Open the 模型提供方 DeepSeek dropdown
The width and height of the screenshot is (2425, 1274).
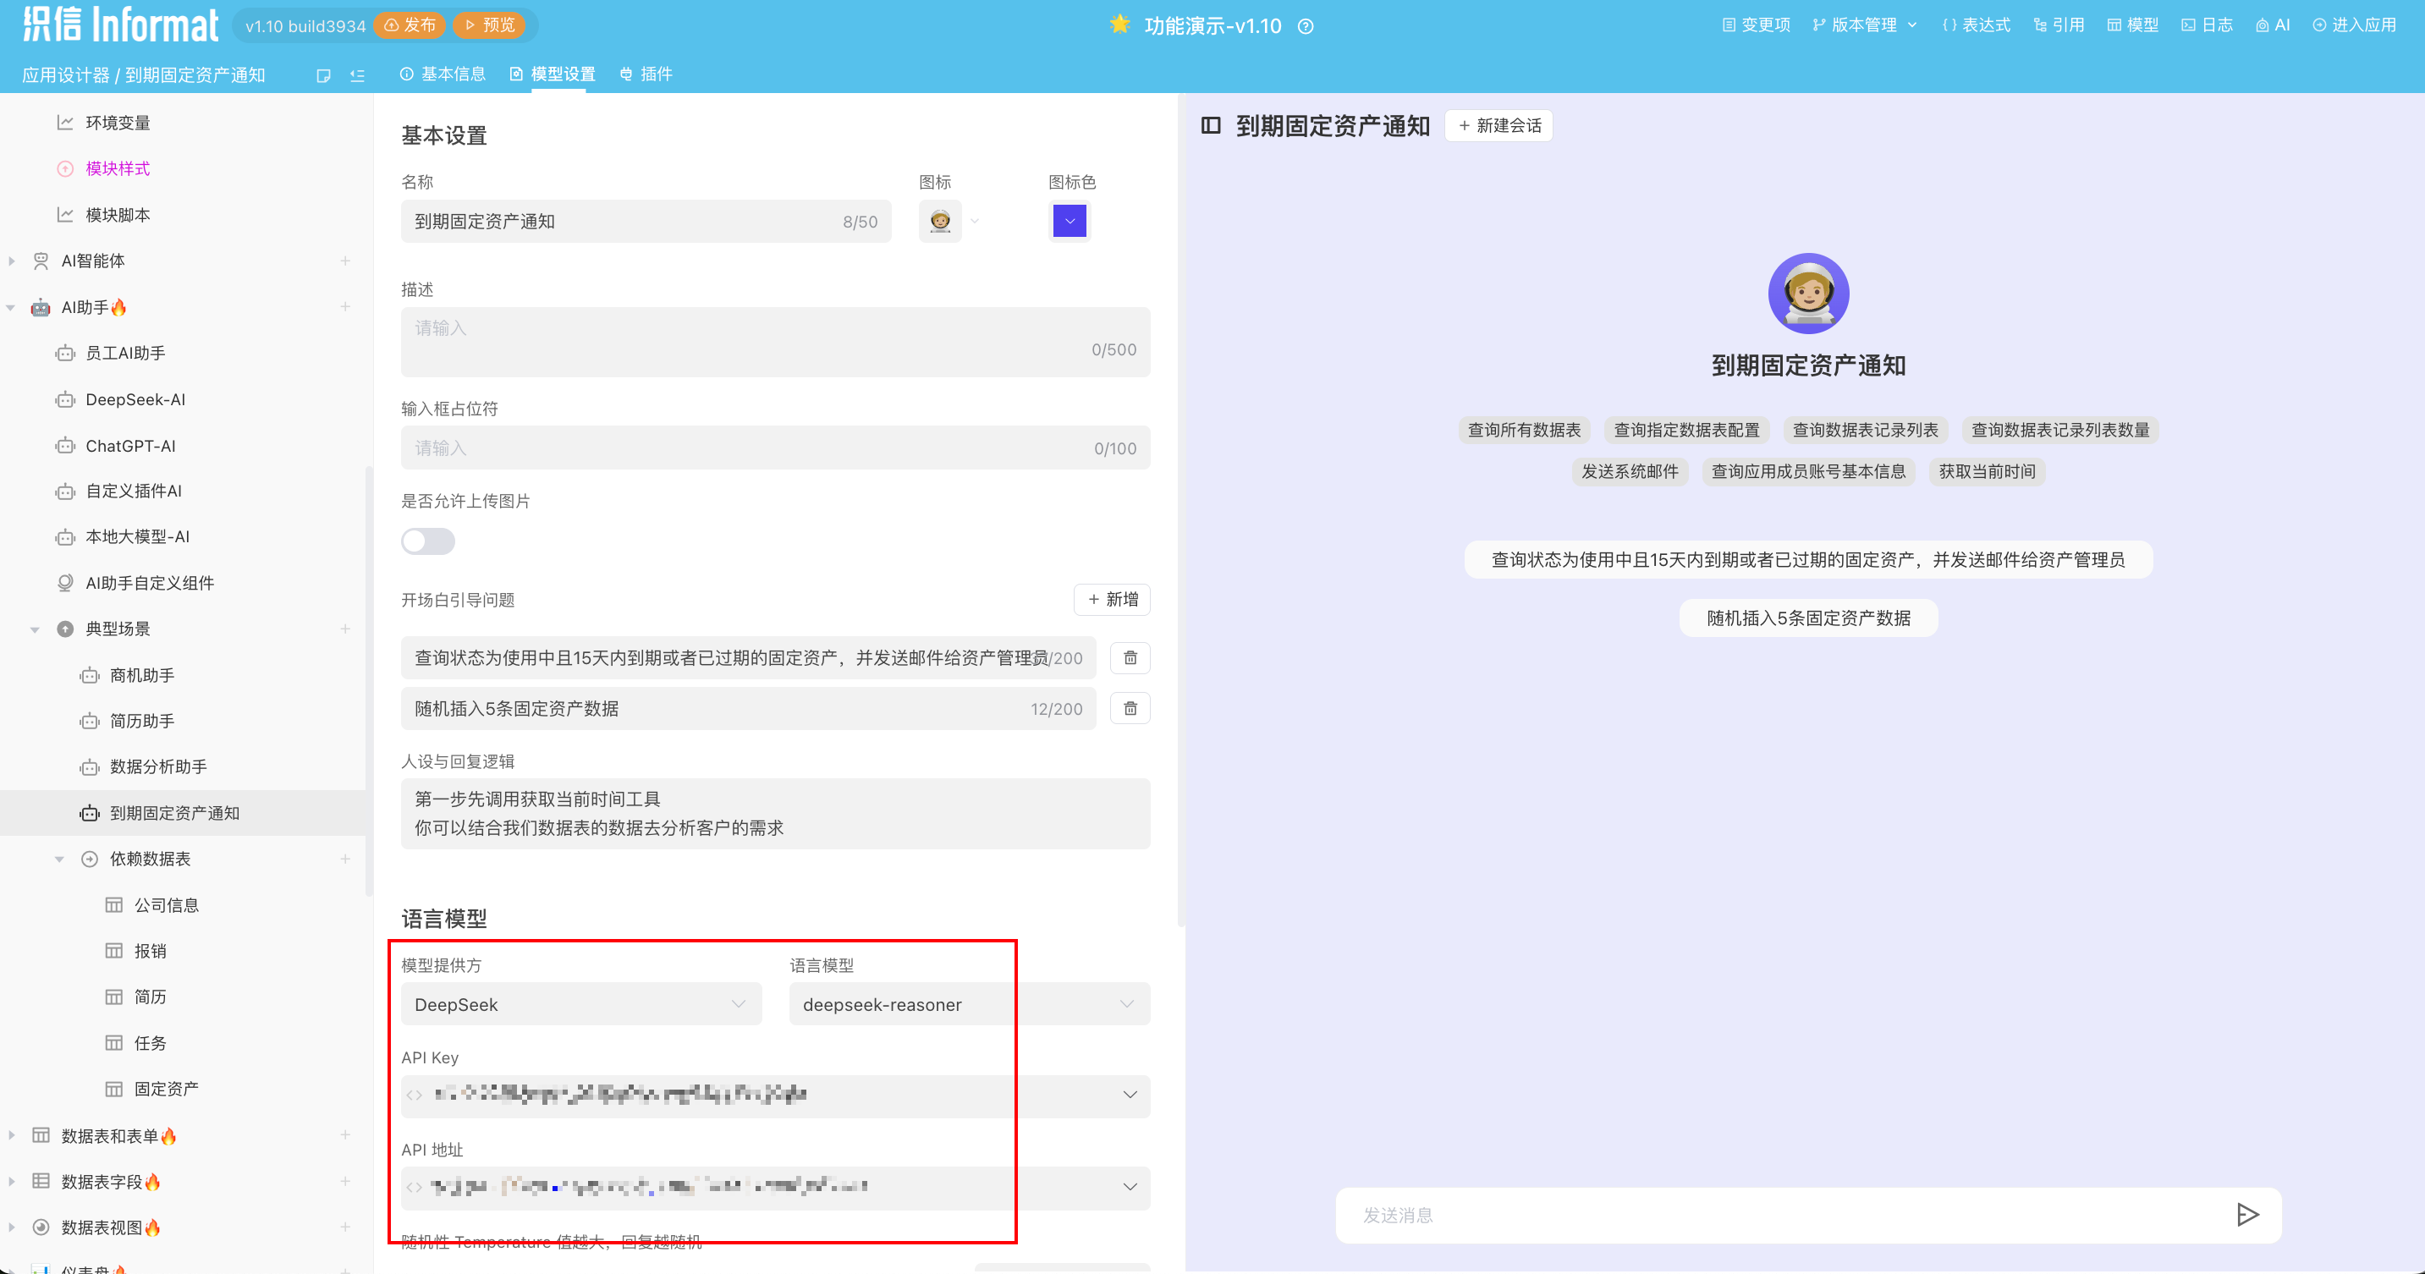tap(580, 1004)
